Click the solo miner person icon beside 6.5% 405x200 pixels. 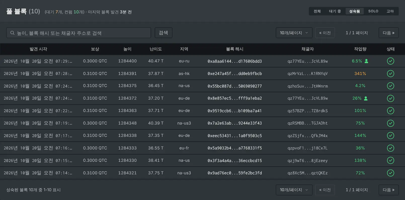(367, 61)
